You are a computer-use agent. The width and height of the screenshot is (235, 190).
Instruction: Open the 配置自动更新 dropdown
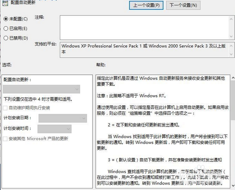[41, 89]
